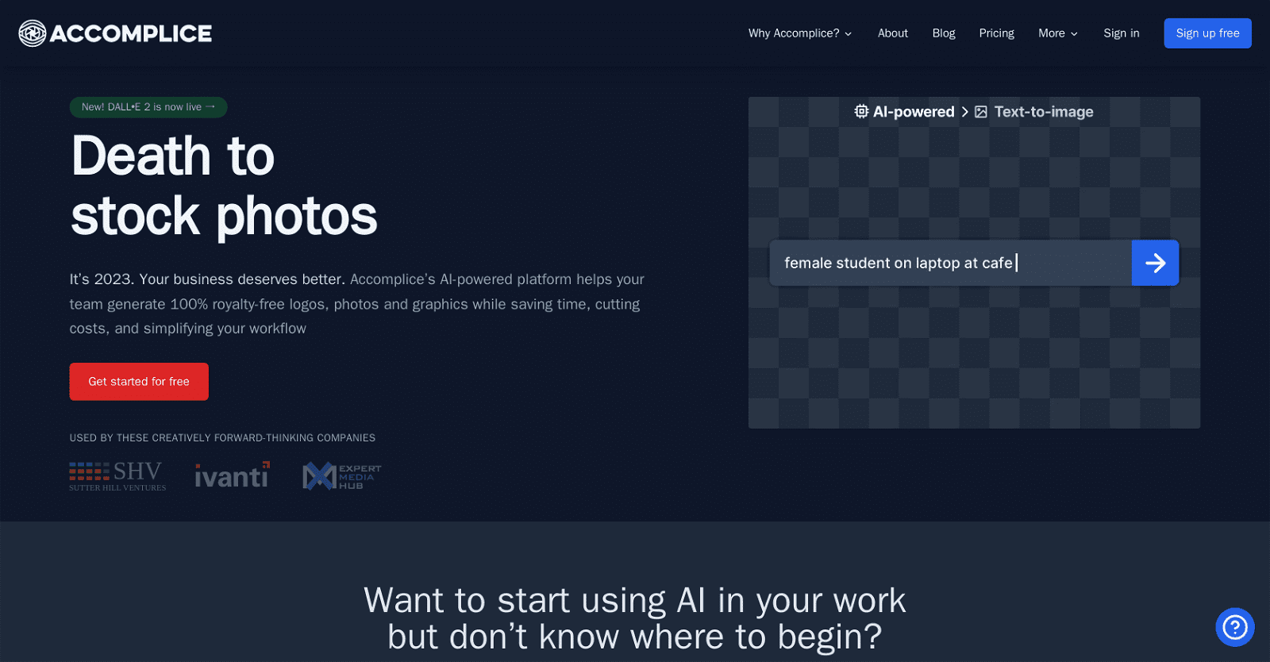Click the Sutter Hill Ventures logo
This screenshot has width=1270, height=662.
click(x=117, y=476)
